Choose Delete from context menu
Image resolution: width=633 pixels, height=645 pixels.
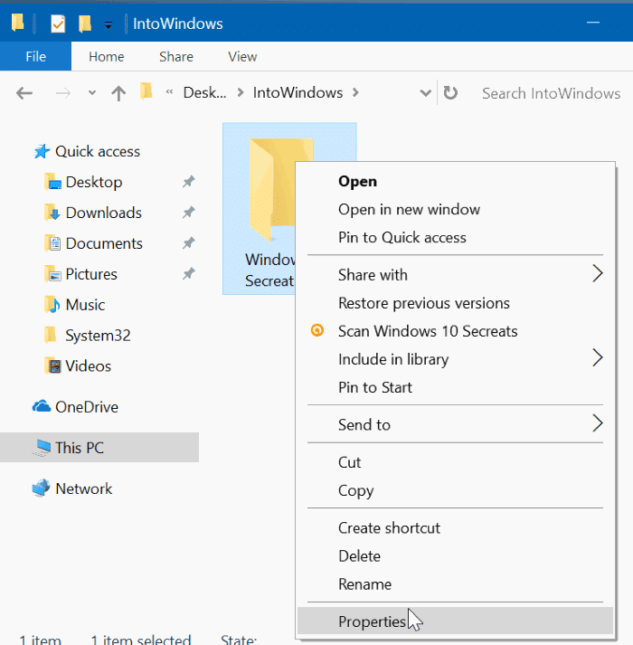coord(359,556)
